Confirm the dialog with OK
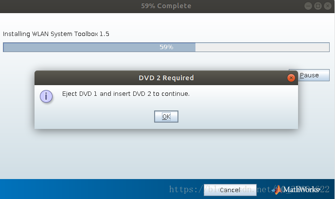The image size is (335, 199). pyautogui.click(x=166, y=116)
